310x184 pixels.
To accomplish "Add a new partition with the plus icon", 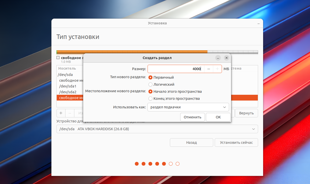I will pos(61,113).
